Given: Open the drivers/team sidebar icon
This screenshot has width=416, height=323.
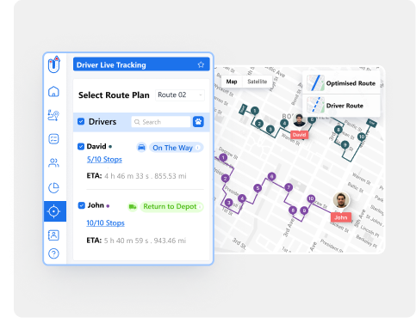Looking at the screenshot, I should (53, 163).
